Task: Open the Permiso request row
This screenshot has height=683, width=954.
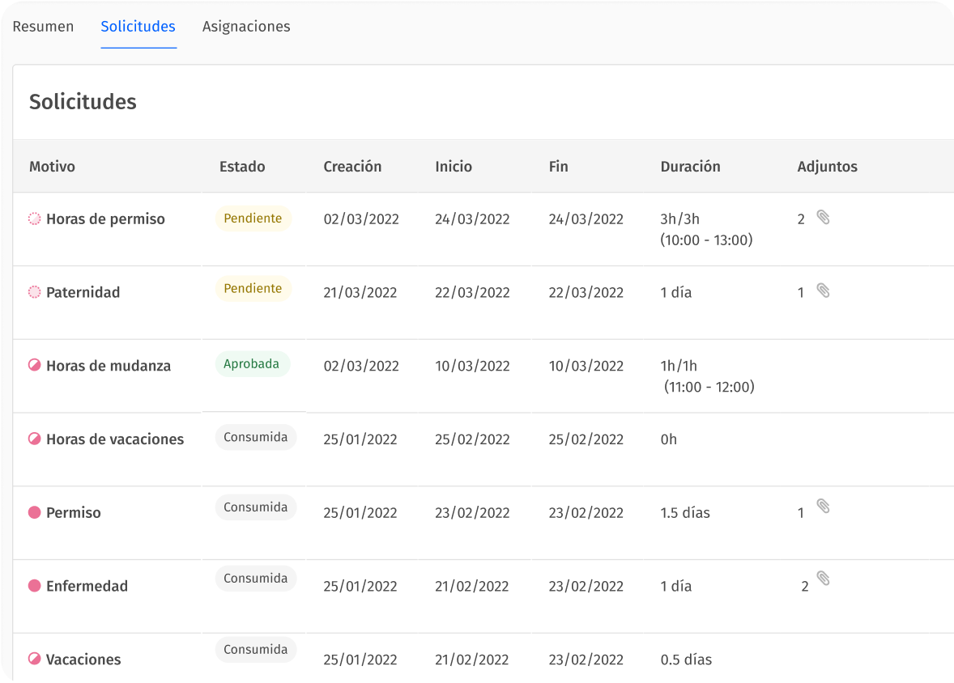Action: [74, 513]
